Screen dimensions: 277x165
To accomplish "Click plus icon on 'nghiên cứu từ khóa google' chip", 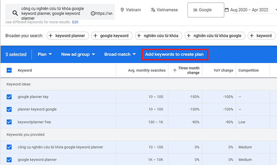I will coord(189,36).
